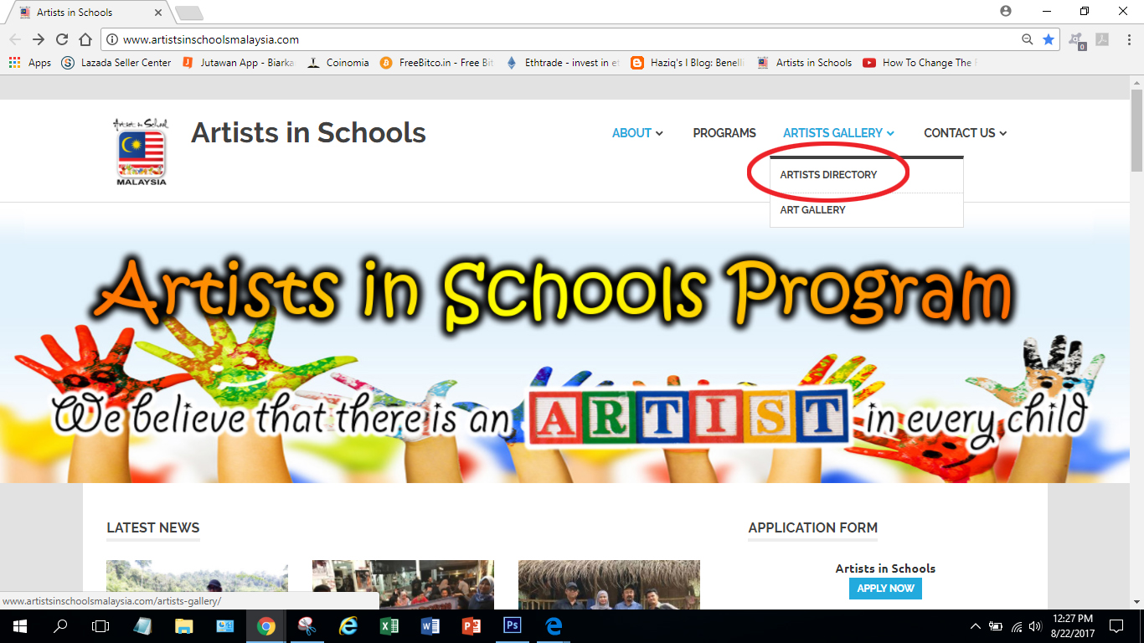Expand the ABOUT dropdown menu

point(637,133)
